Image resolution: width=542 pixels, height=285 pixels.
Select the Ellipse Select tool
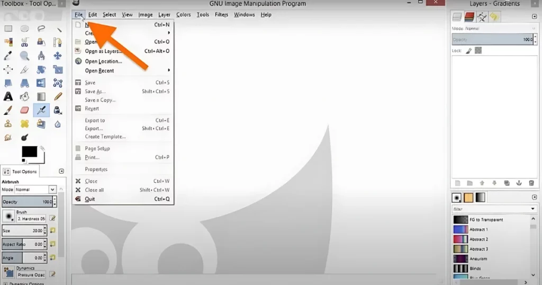(x=24, y=29)
